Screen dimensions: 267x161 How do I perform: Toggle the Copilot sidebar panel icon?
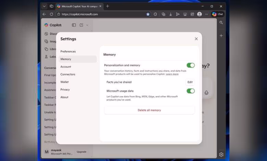[74, 25]
